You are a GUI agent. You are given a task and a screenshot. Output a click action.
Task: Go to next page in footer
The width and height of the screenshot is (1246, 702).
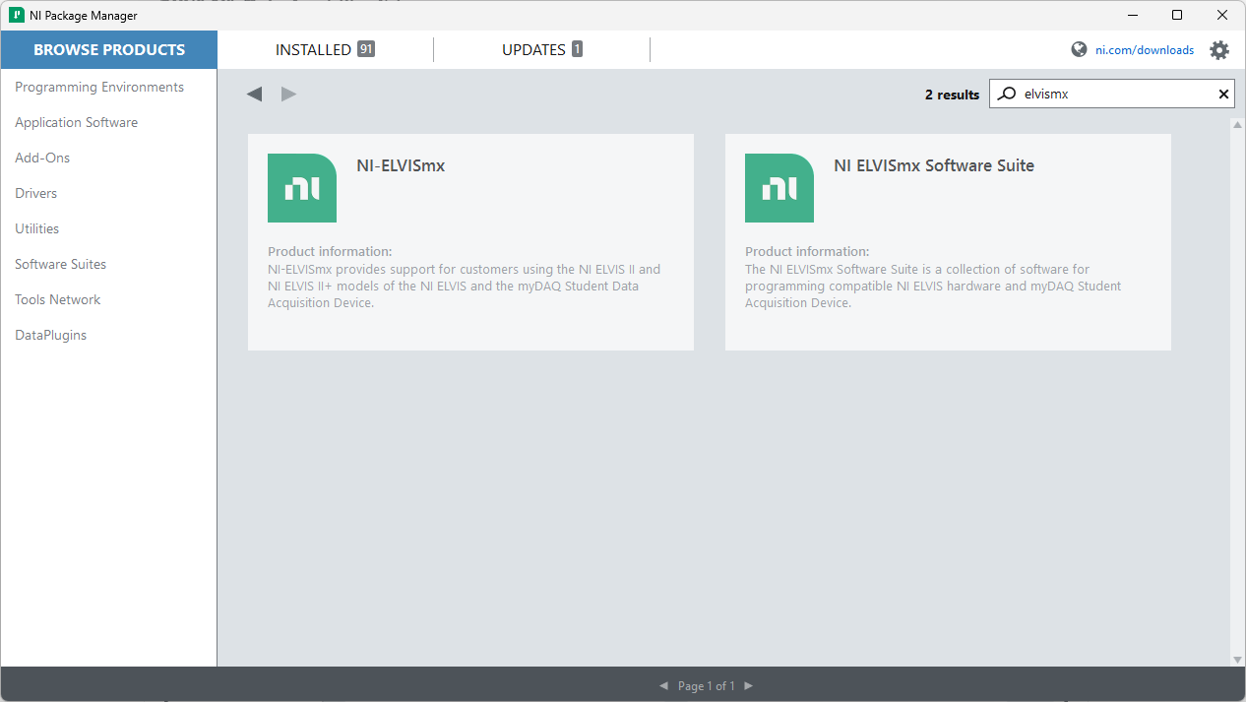[749, 685]
